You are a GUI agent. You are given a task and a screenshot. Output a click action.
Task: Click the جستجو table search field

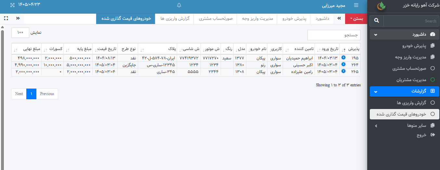coord(334,35)
